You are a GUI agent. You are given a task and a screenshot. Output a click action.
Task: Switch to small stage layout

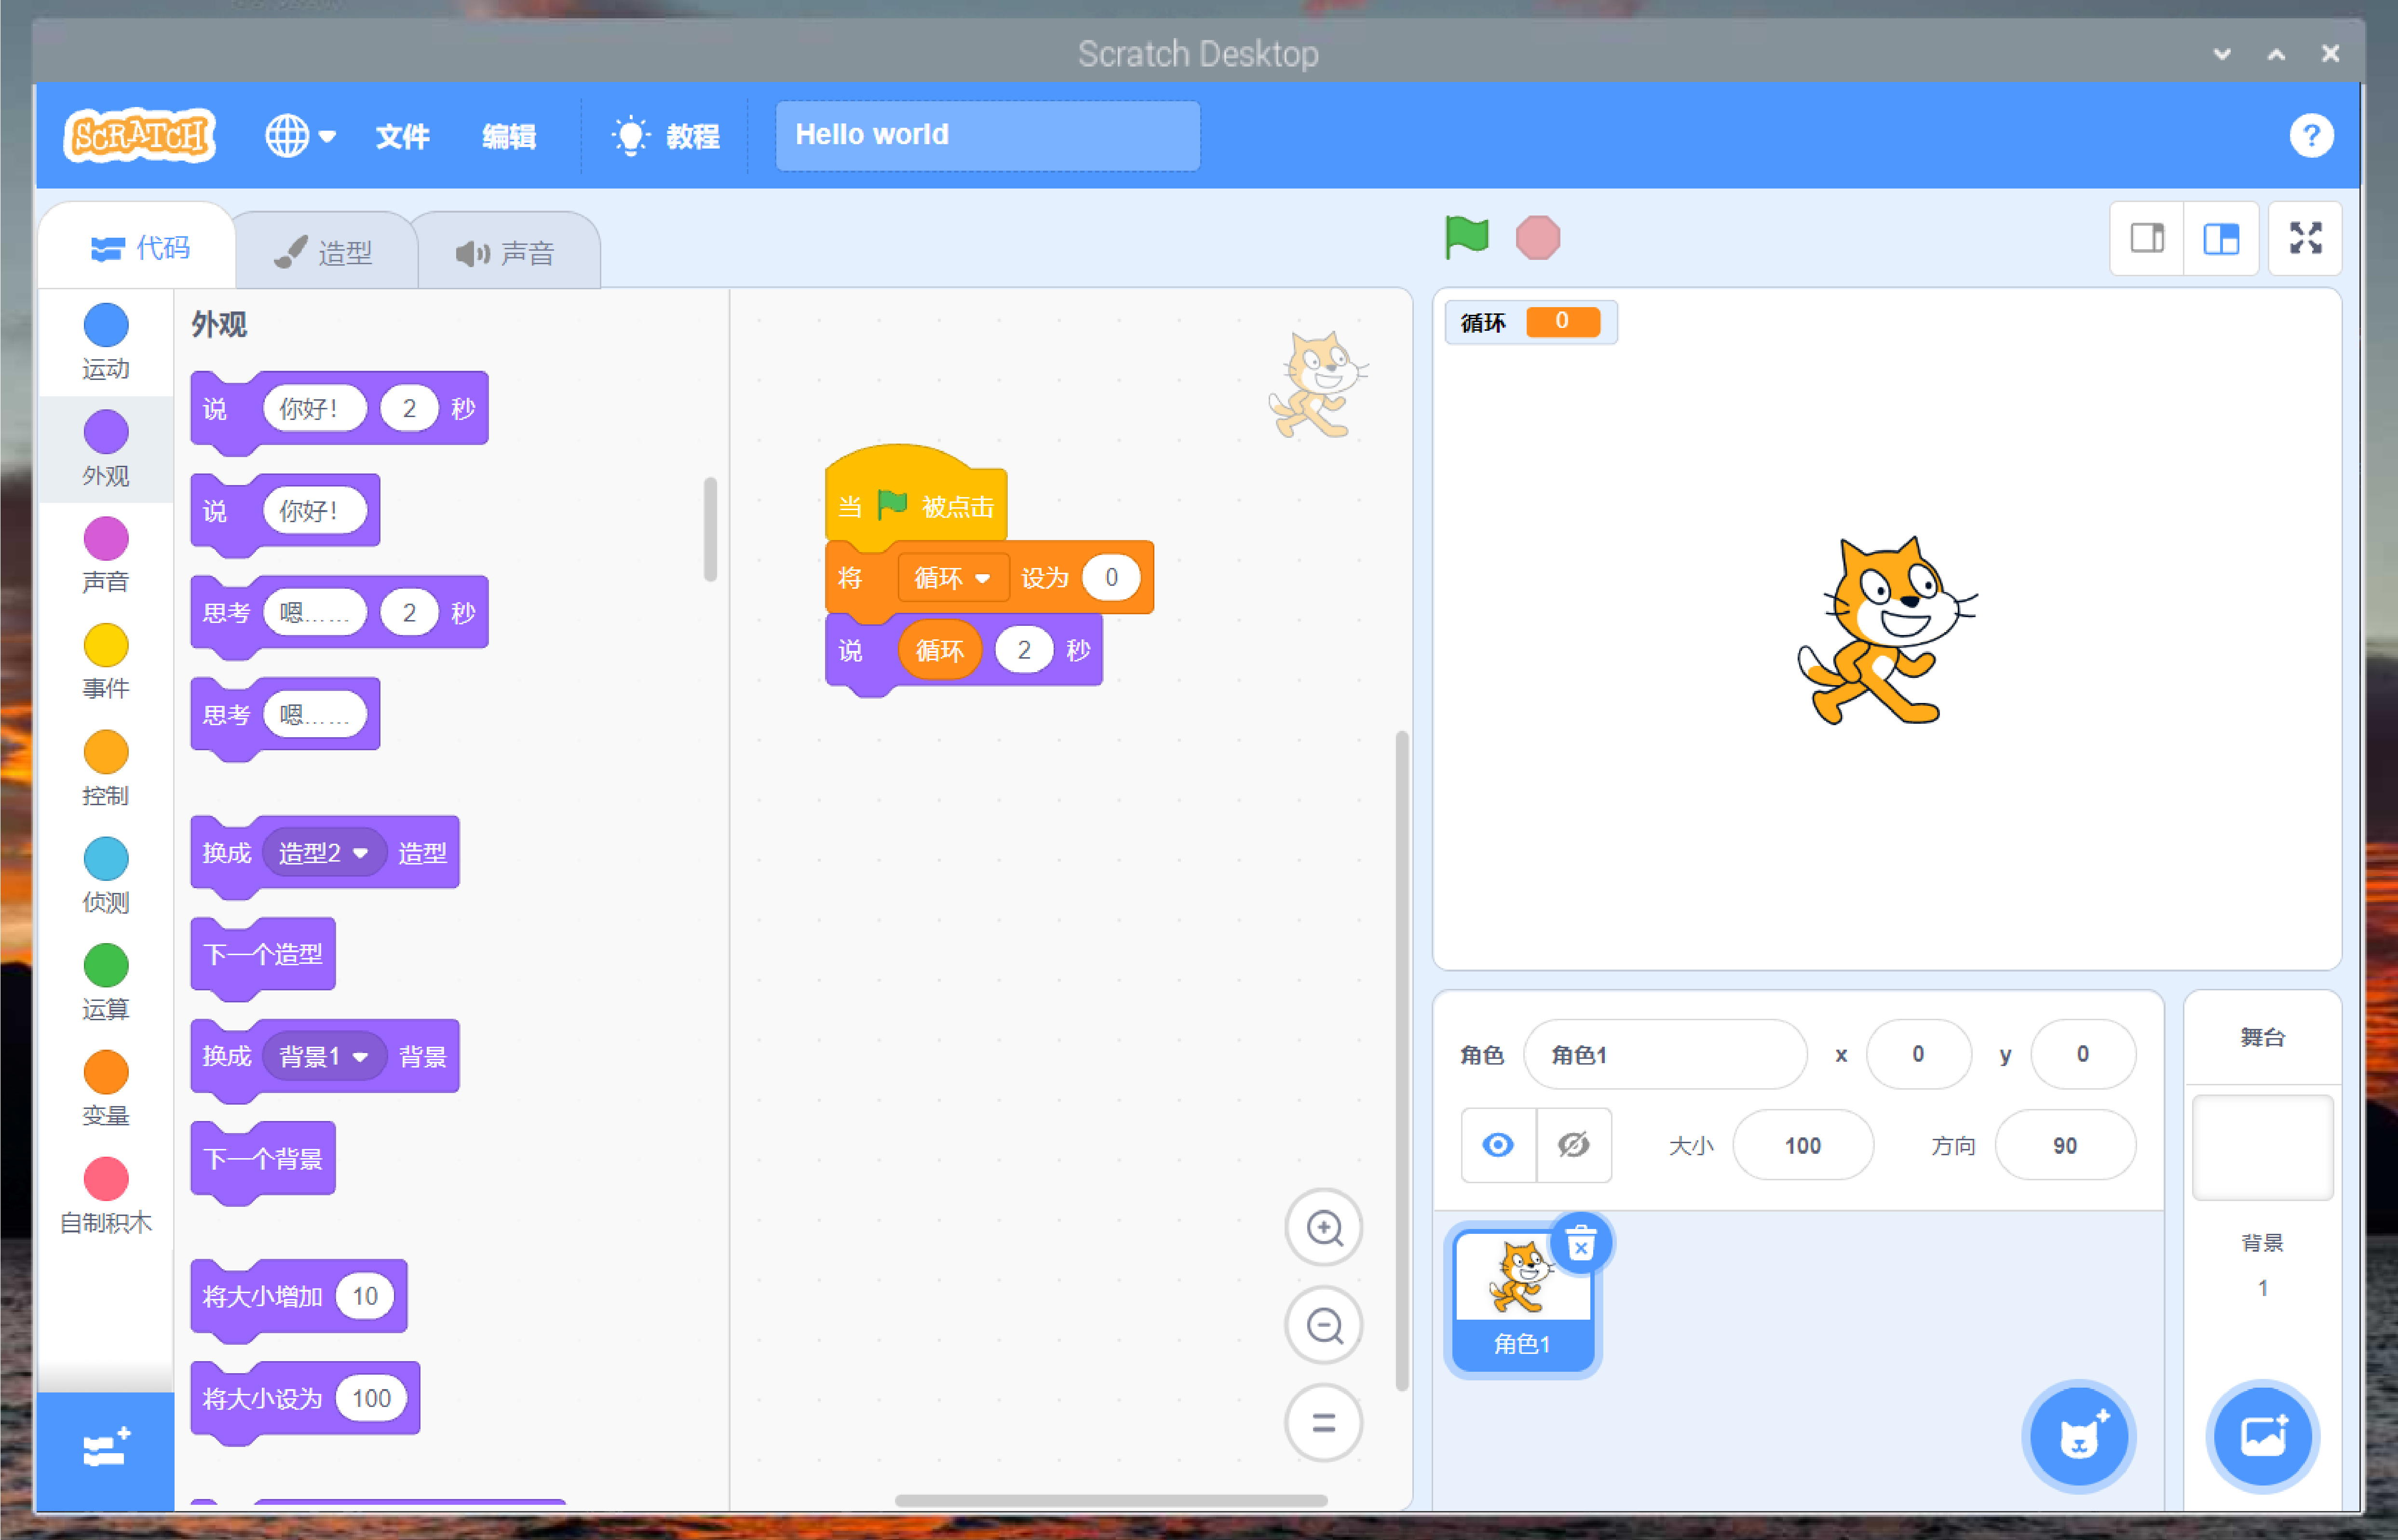2146,238
